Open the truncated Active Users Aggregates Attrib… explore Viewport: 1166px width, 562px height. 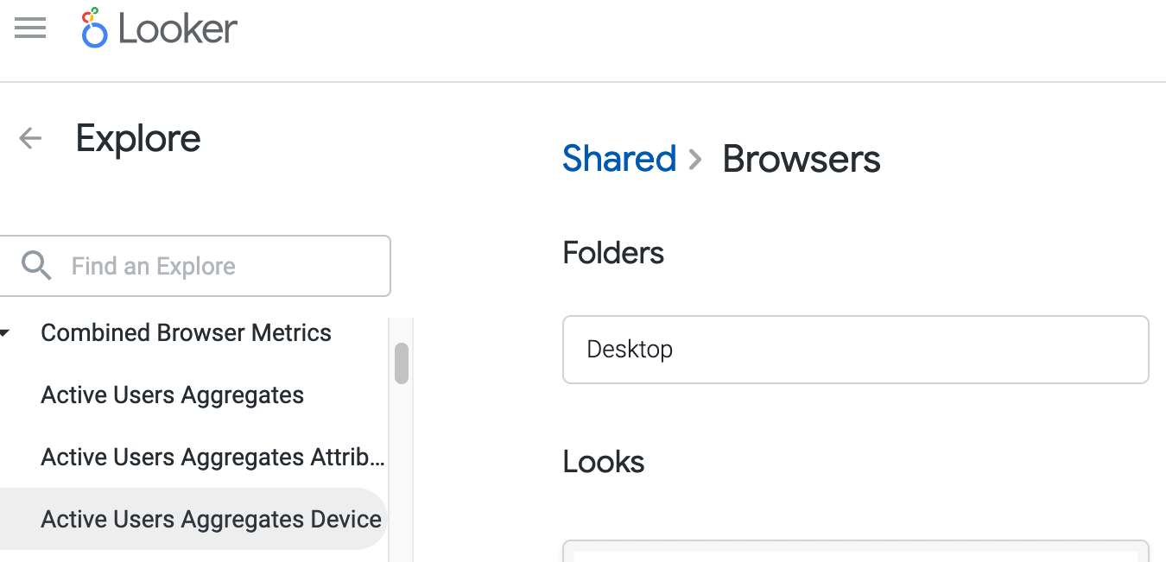tap(212, 458)
